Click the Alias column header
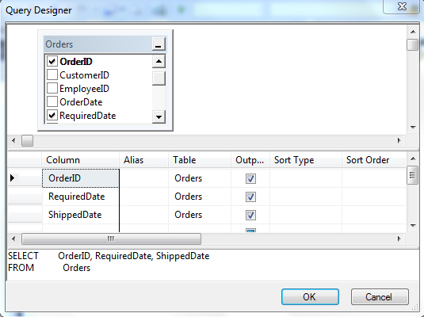Image resolution: width=424 pixels, height=317 pixels. 143,160
